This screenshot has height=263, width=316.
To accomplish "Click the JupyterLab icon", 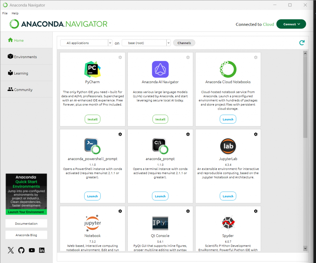I will pyautogui.click(x=228, y=146).
